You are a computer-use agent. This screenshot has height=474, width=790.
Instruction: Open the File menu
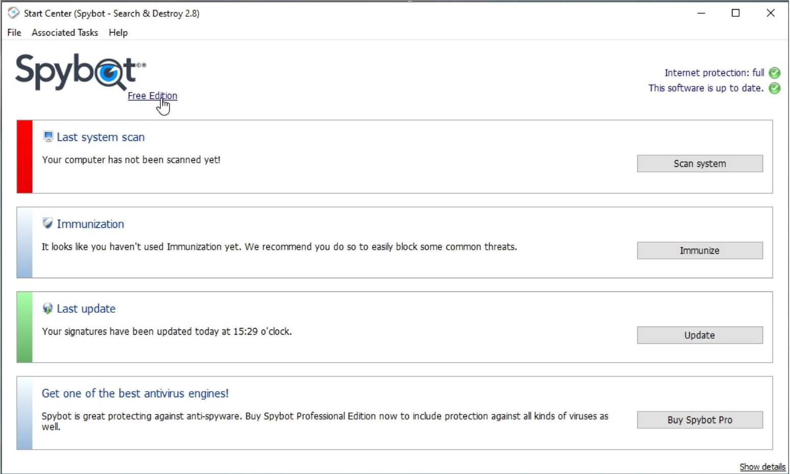(x=14, y=33)
